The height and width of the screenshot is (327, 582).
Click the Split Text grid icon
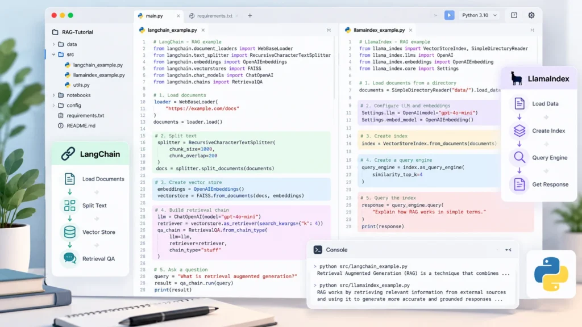69,206
